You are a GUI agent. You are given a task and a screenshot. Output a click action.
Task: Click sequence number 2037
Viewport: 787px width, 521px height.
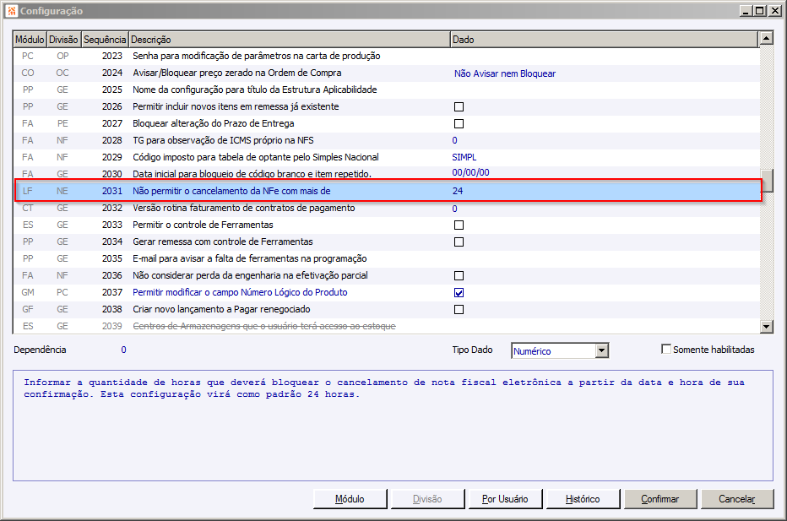click(112, 293)
